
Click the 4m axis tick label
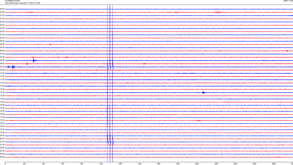point(44,164)
